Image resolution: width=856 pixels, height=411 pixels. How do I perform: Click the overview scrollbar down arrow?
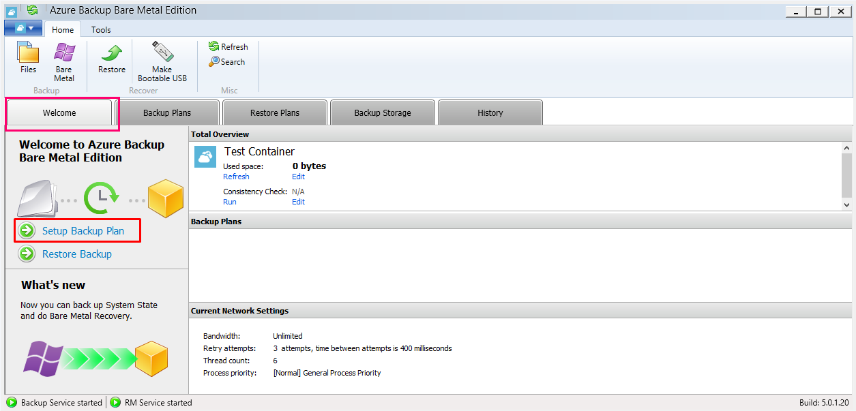[x=846, y=204]
